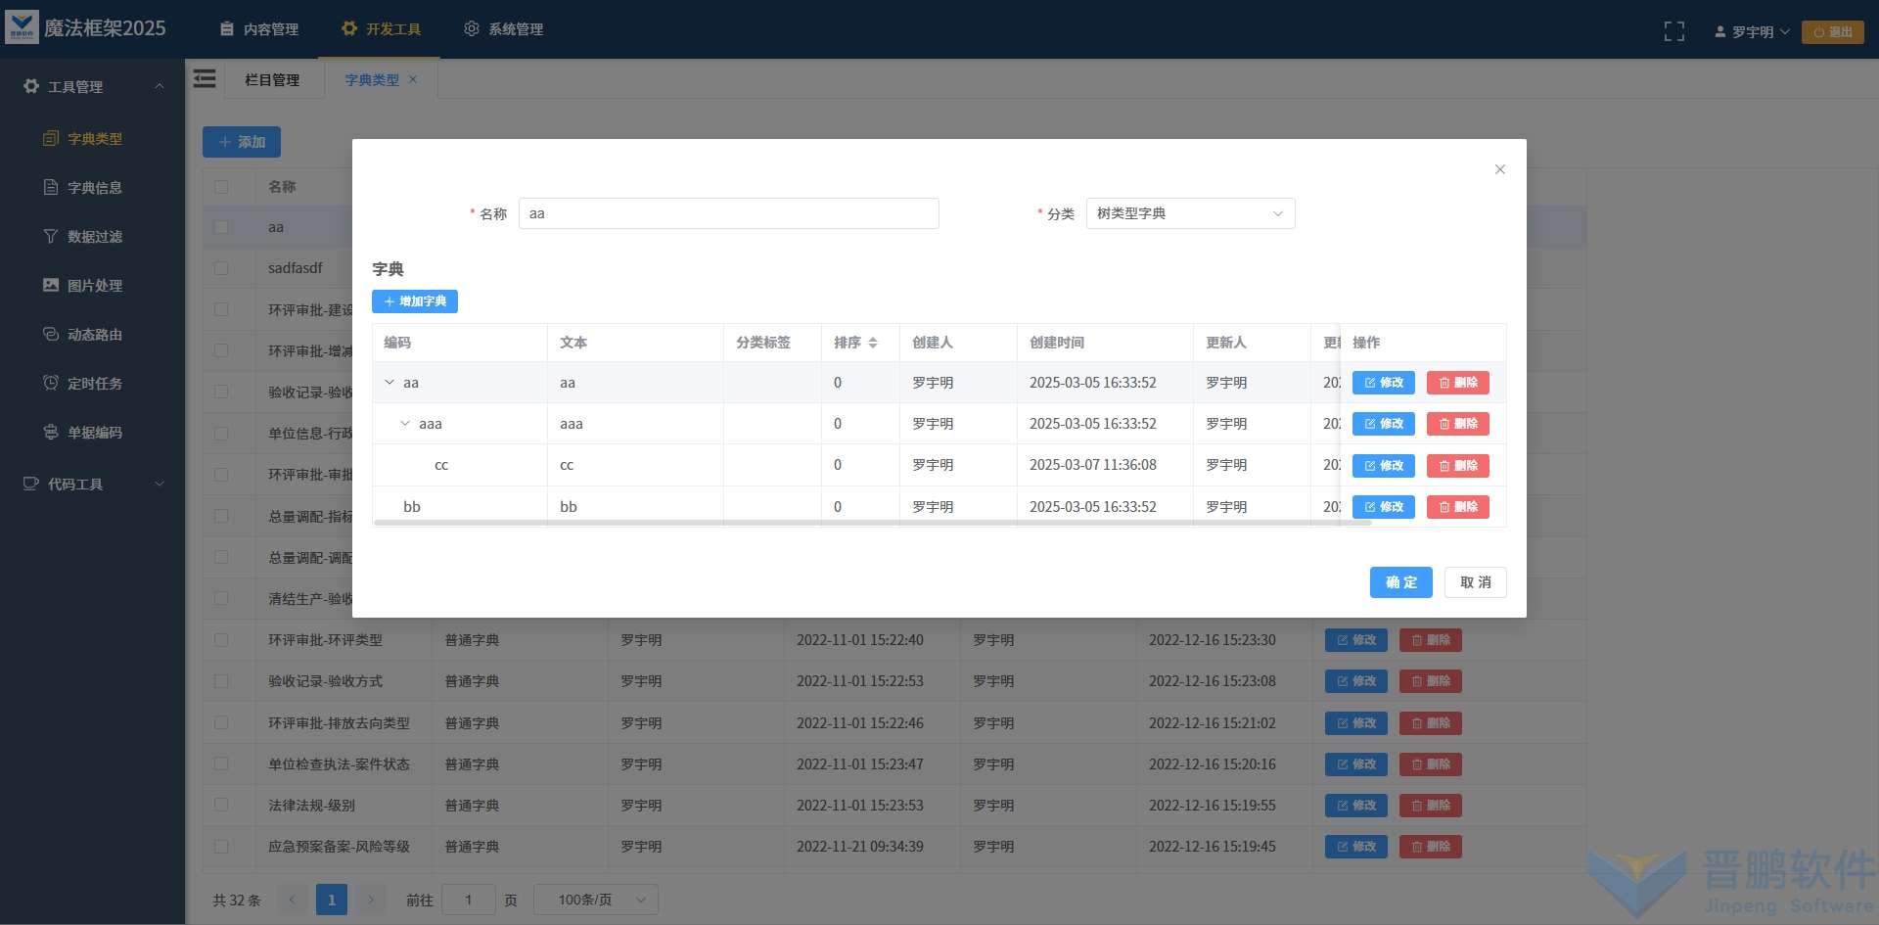Open 动态路由 in the sidebar
Screen dimensions: 1879x925
point(92,335)
